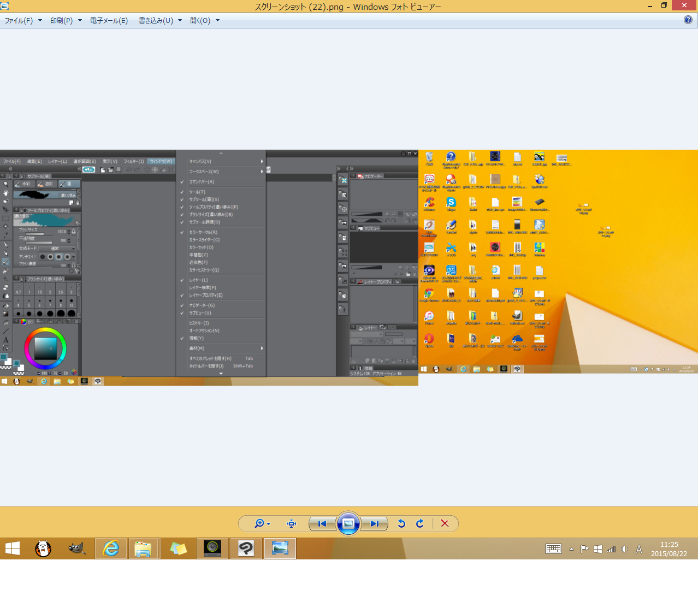The height and width of the screenshot is (590, 698).
Task: Launch Internet Explorer from the taskbar
Action: click(111, 548)
